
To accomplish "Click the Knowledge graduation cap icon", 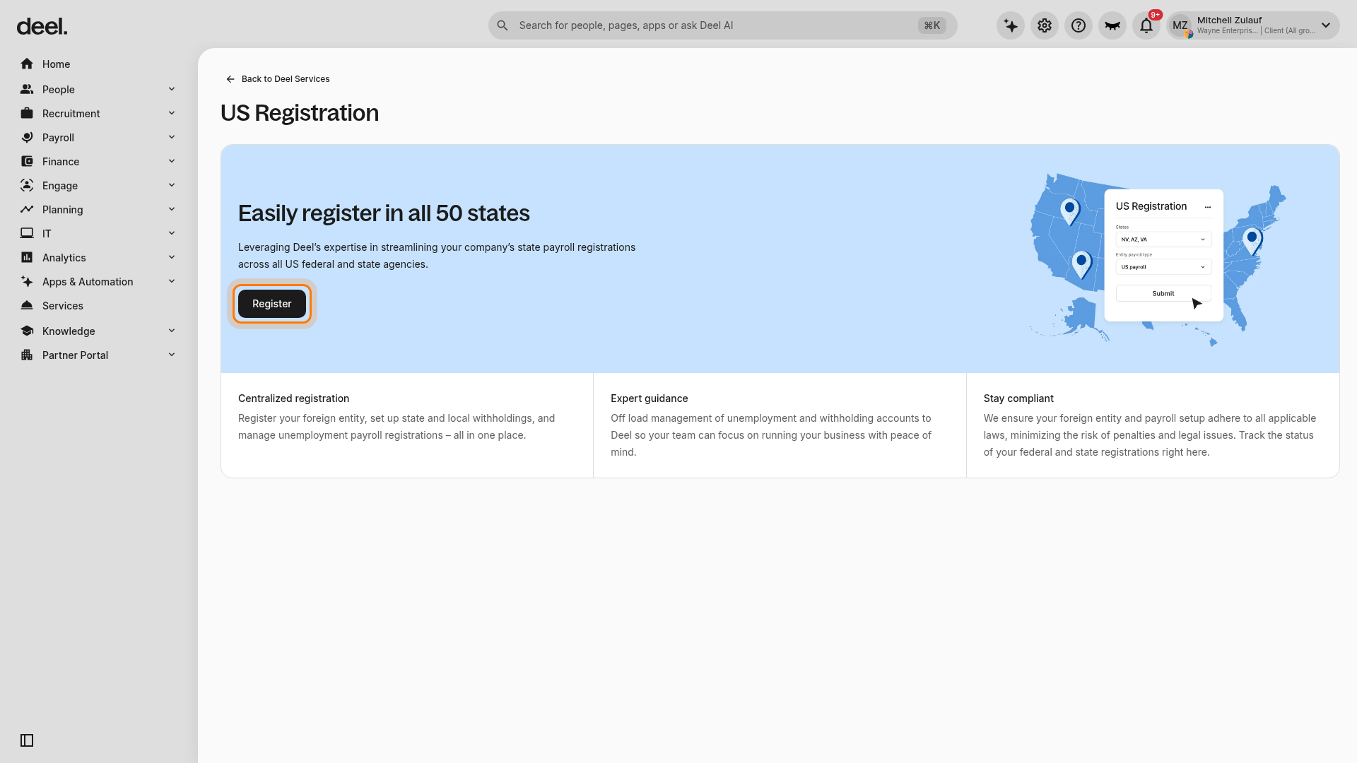I will 27,331.
